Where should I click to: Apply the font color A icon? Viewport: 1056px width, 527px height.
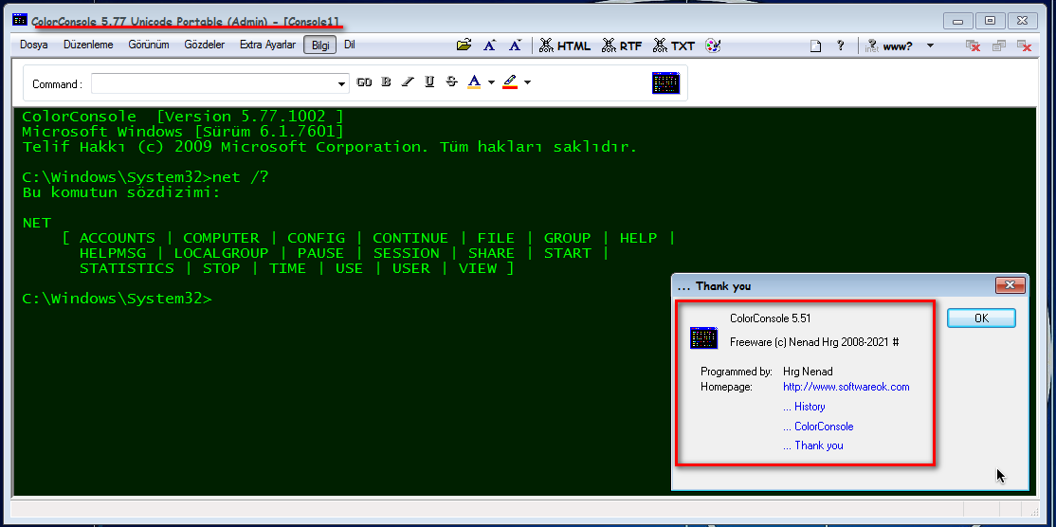(x=474, y=82)
